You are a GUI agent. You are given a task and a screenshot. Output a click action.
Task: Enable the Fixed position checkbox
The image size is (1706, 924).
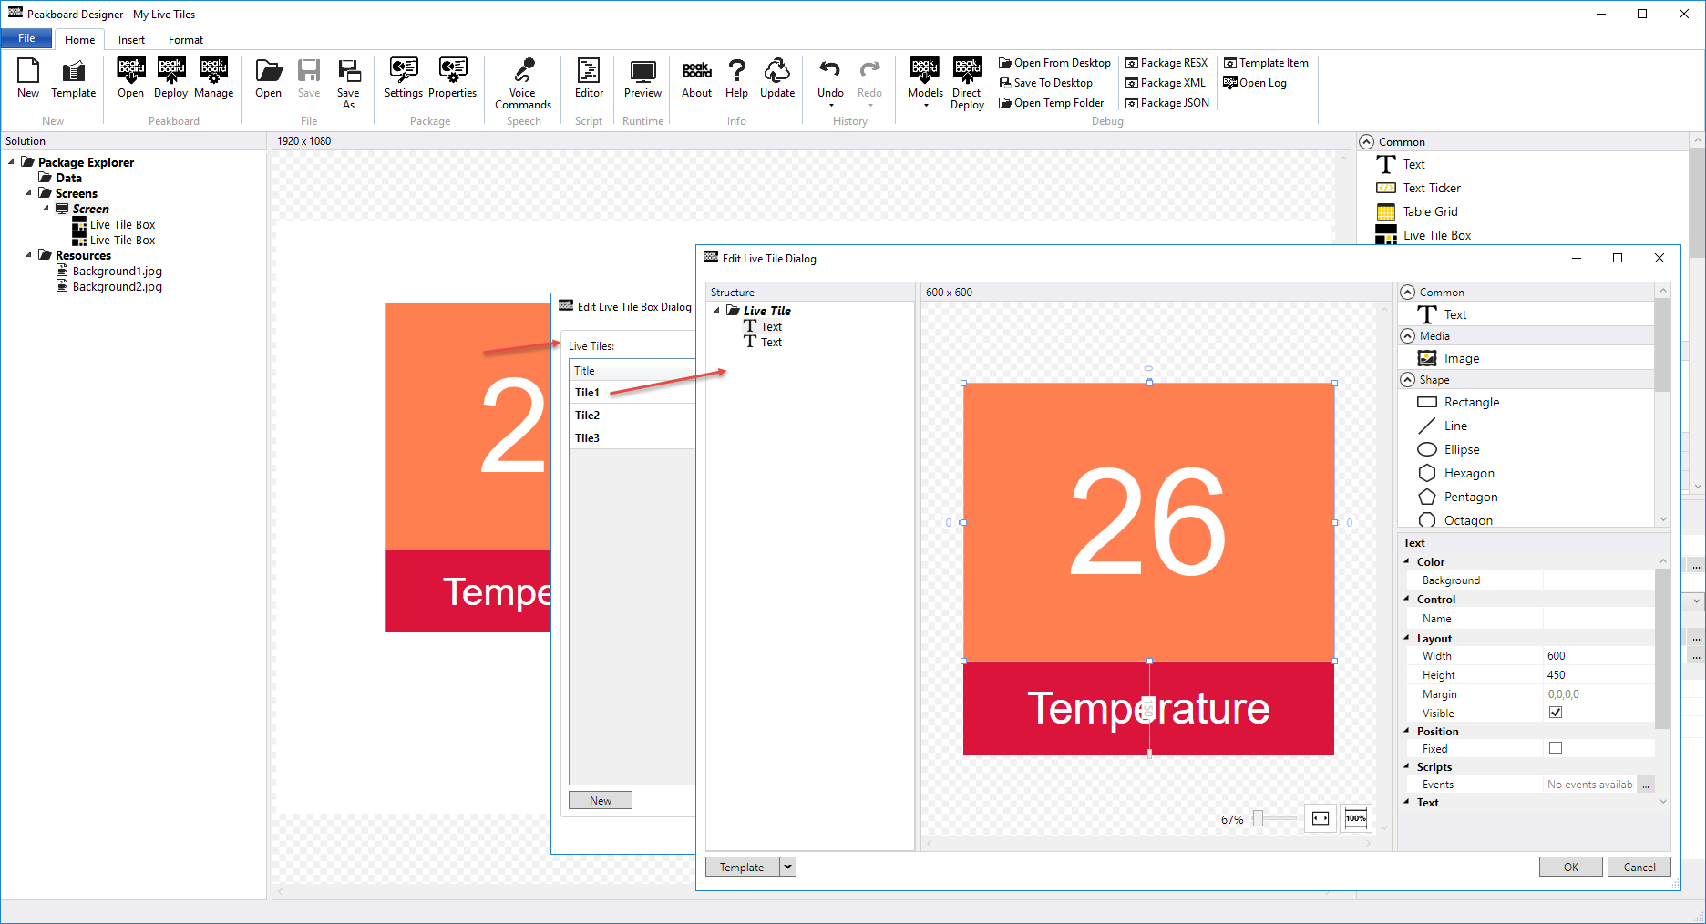pos(1556,747)
